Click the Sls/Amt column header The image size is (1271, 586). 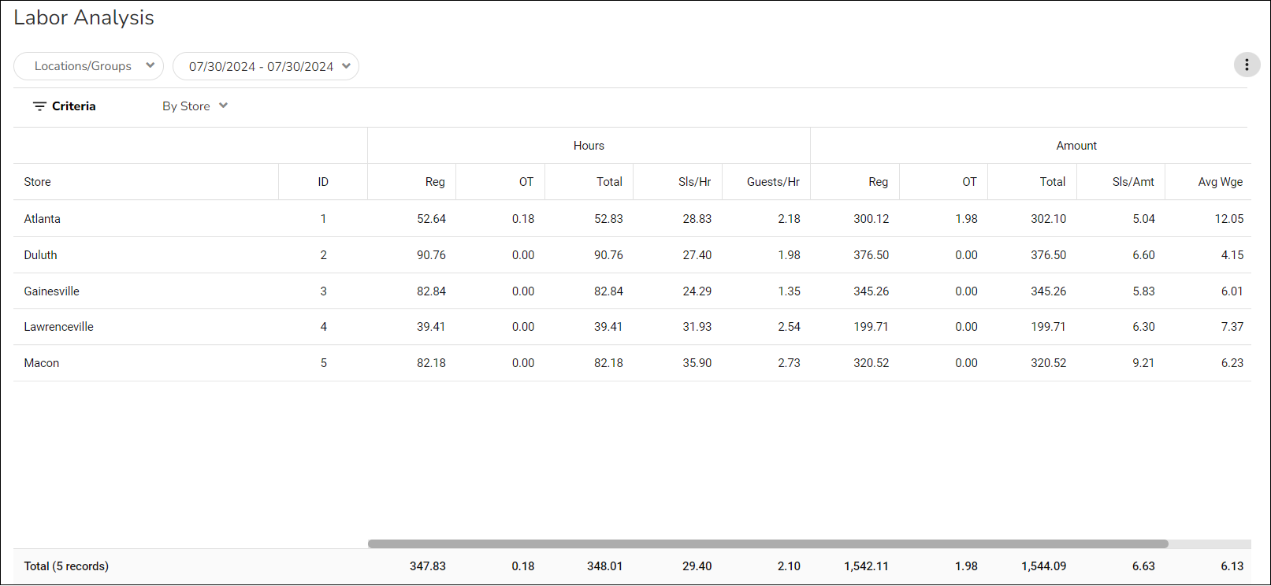tap(1132, 182)
